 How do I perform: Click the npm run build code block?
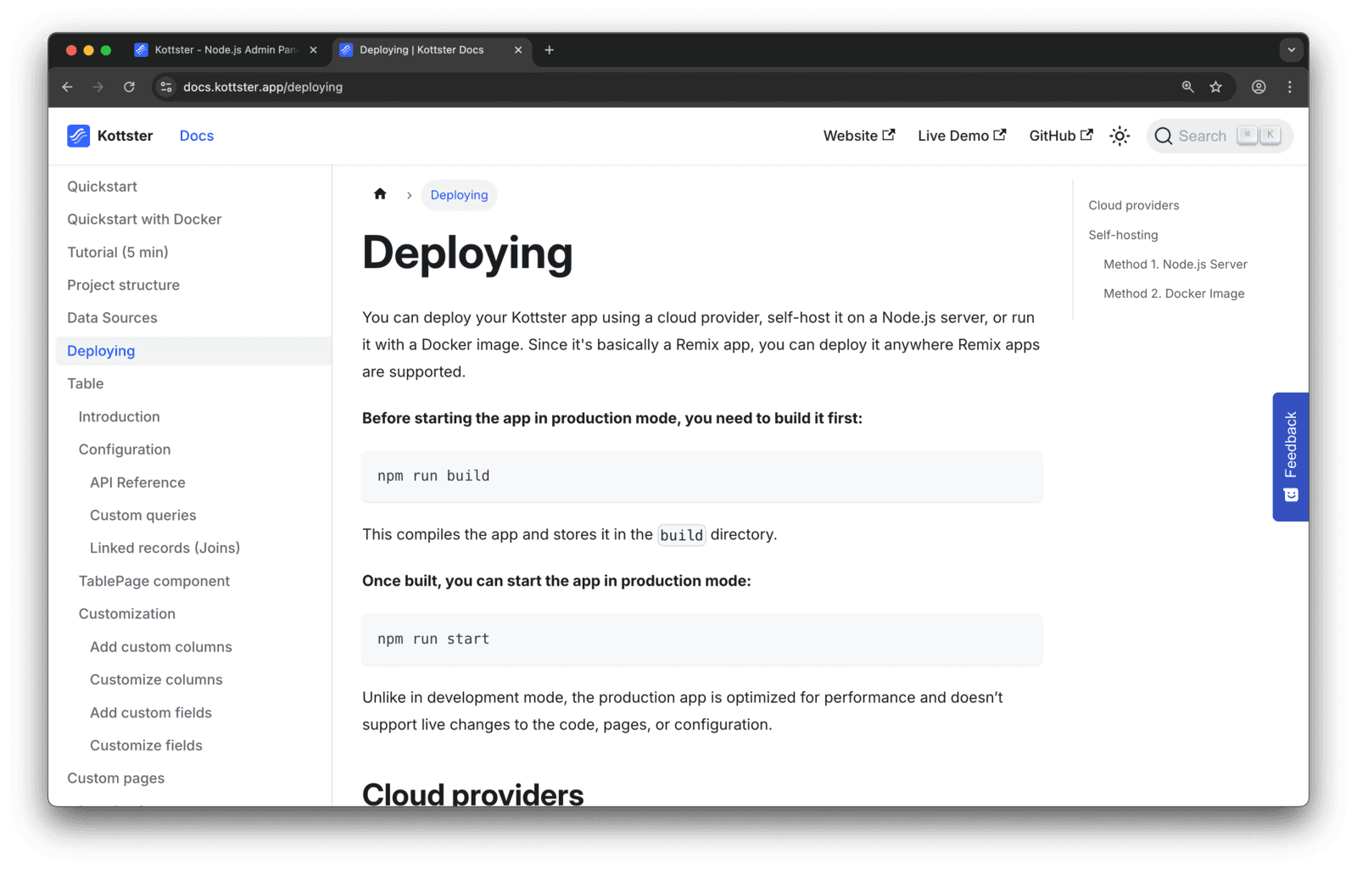coord(702,476)
